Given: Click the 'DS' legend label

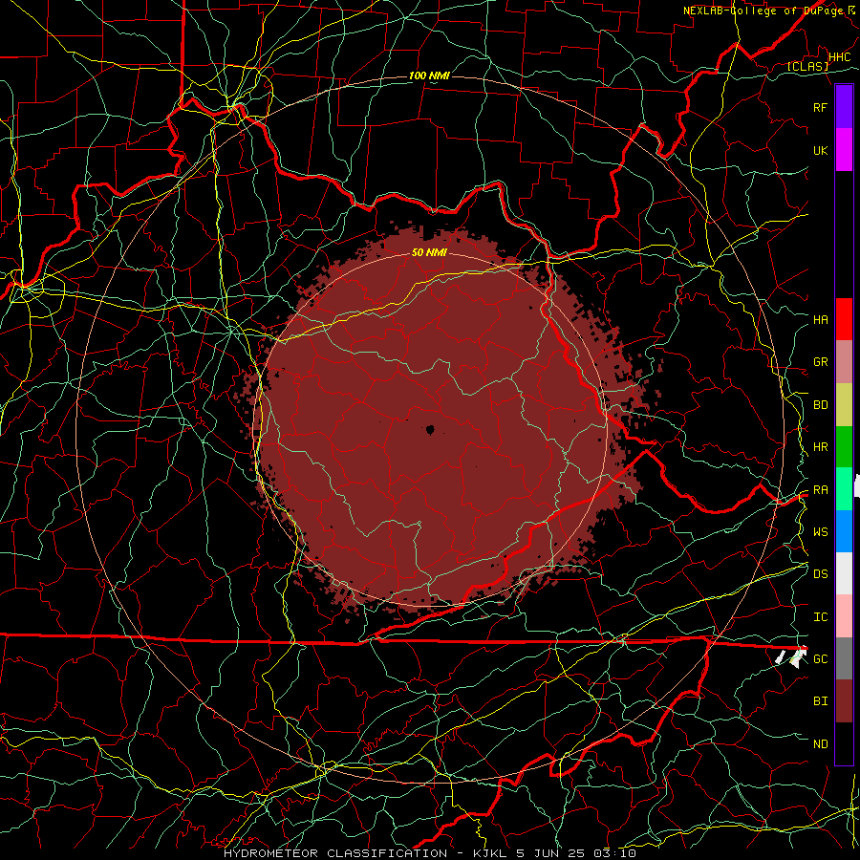Looking at the screenshot, I should (821, 573).
